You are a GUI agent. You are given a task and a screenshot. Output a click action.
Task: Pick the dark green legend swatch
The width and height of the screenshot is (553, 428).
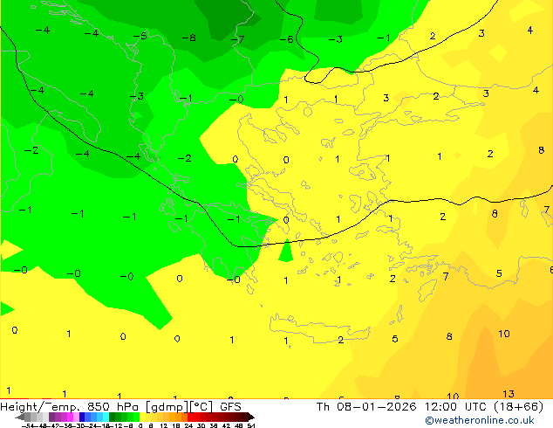[113, 418]
